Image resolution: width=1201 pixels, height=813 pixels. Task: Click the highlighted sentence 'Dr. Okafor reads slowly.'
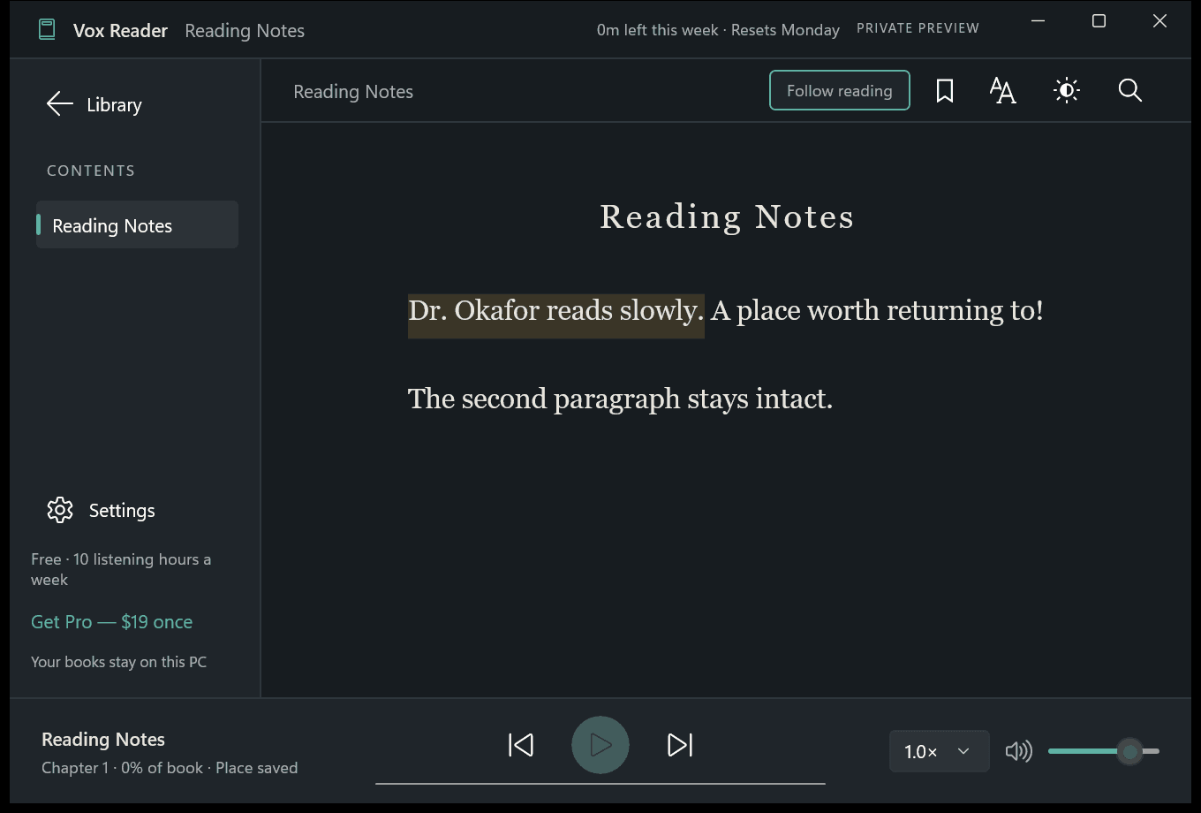[556, 311]
